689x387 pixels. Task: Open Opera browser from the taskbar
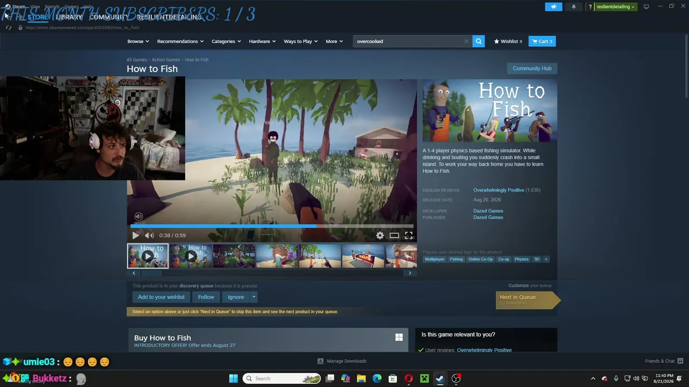click(x=409, y=378)
